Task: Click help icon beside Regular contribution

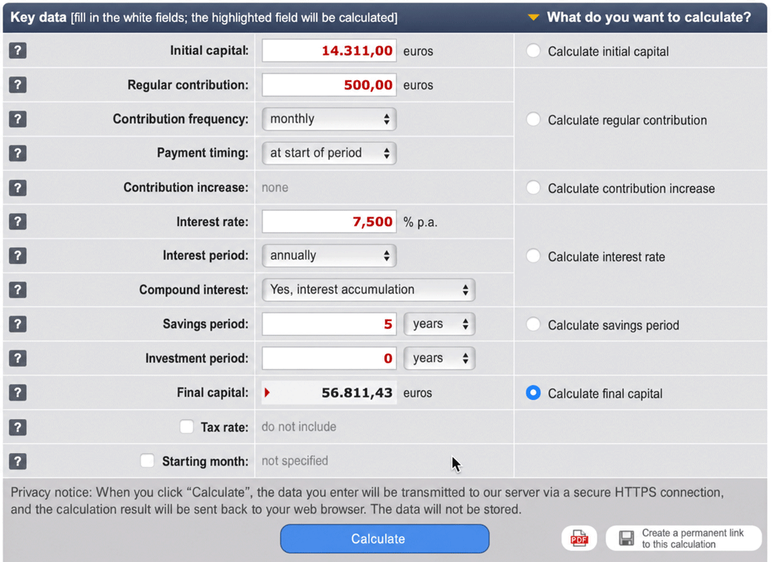Action: click(18, 85)
